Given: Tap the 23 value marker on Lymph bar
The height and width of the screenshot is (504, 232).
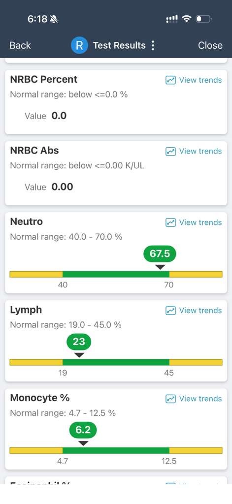Looking at the screenshot, I should 79,342.
